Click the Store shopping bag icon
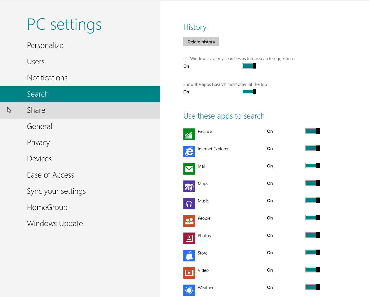369x297 pixels. (189, 256)
